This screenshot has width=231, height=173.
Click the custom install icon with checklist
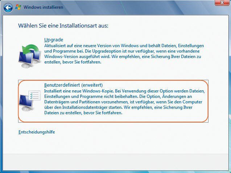(30, 101)
